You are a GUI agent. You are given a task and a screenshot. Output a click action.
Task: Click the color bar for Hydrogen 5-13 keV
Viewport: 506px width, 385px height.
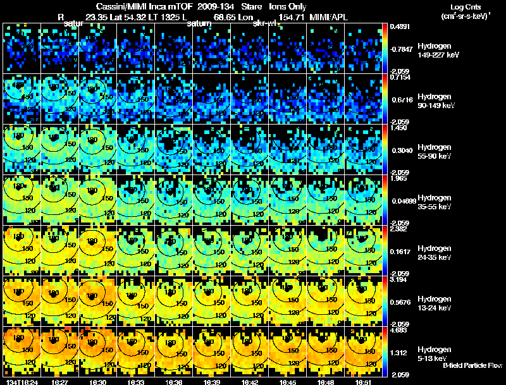(385, 351)
